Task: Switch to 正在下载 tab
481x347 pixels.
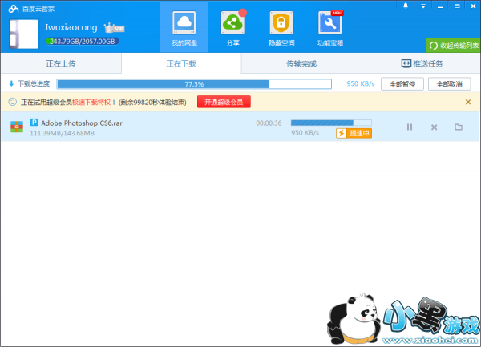Action: (x=181, y=63)
